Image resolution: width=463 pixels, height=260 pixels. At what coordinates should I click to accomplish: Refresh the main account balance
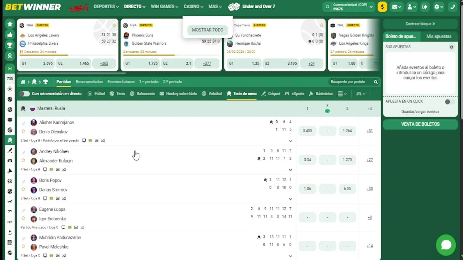(327, 6)
